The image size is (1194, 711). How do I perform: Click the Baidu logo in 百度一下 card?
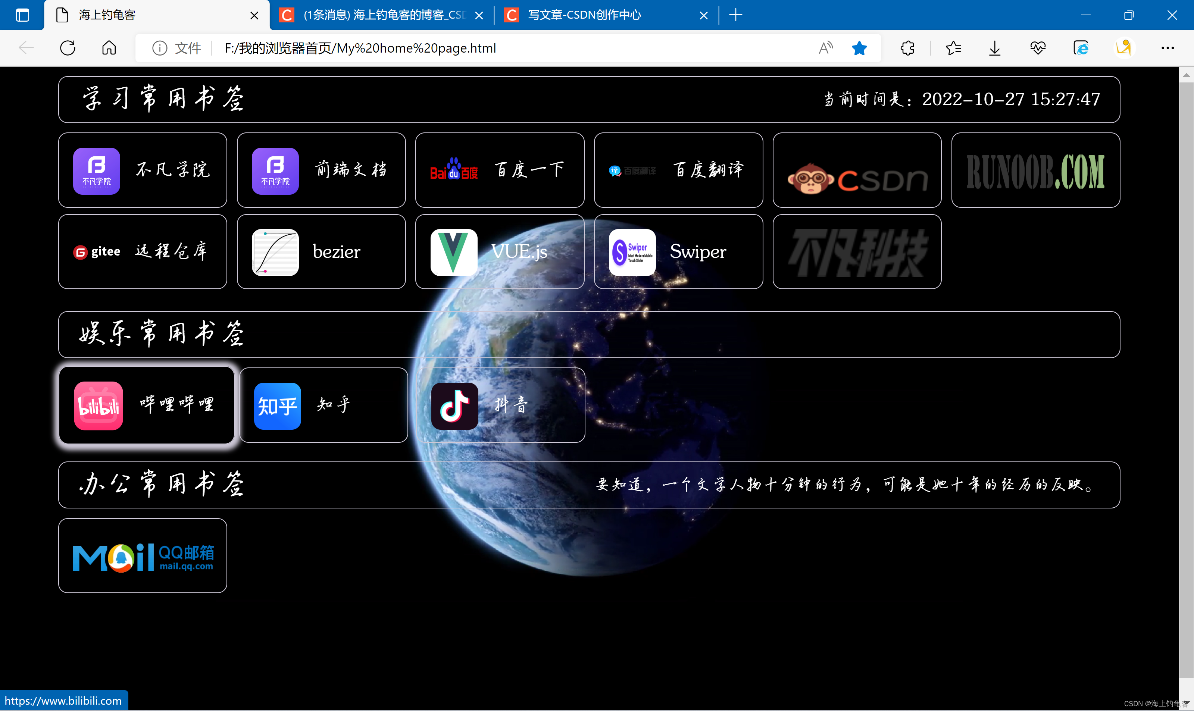pyautogui.click(x=453, y=169)
